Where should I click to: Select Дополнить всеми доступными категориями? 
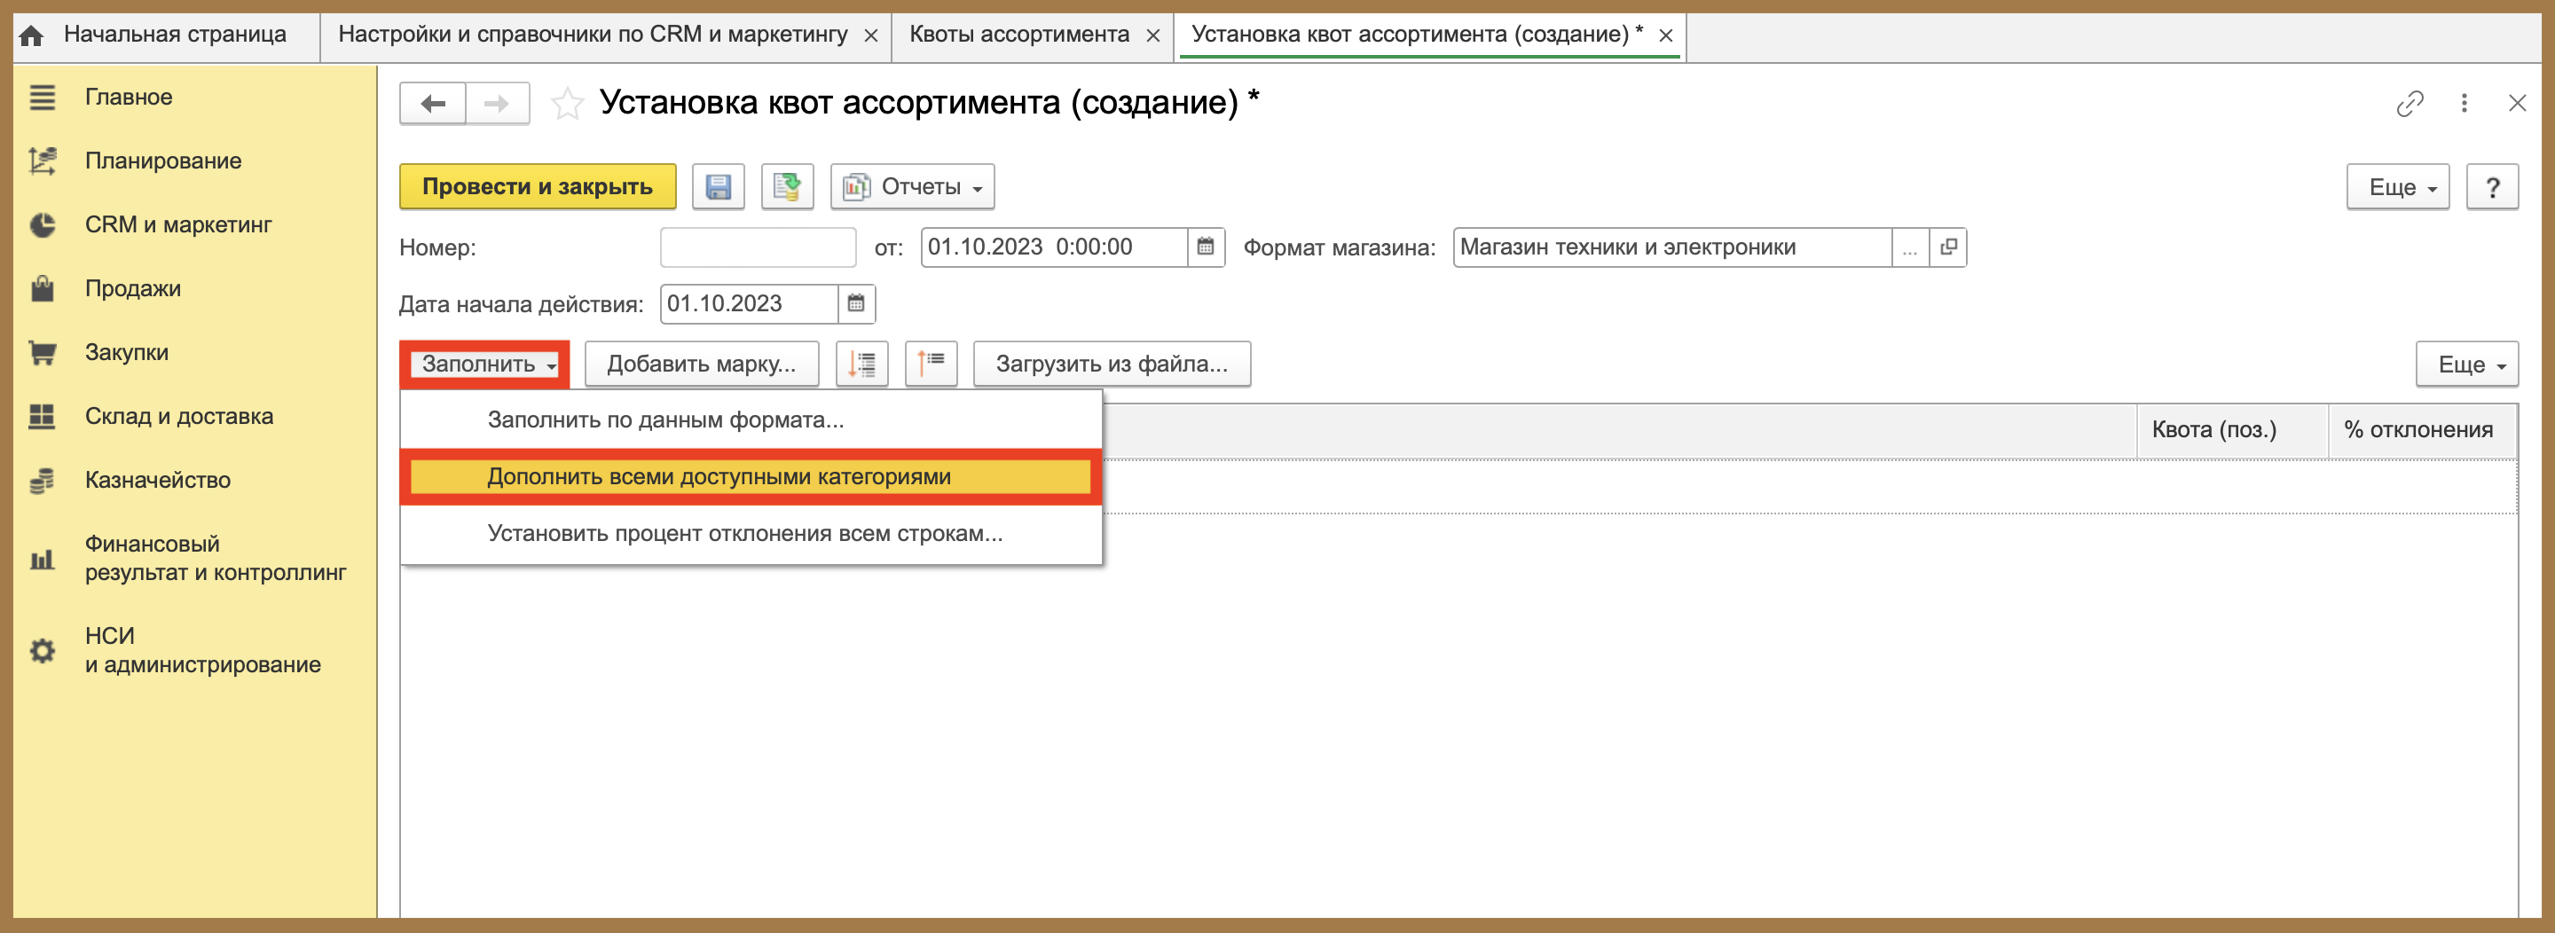tap(751, 477)
